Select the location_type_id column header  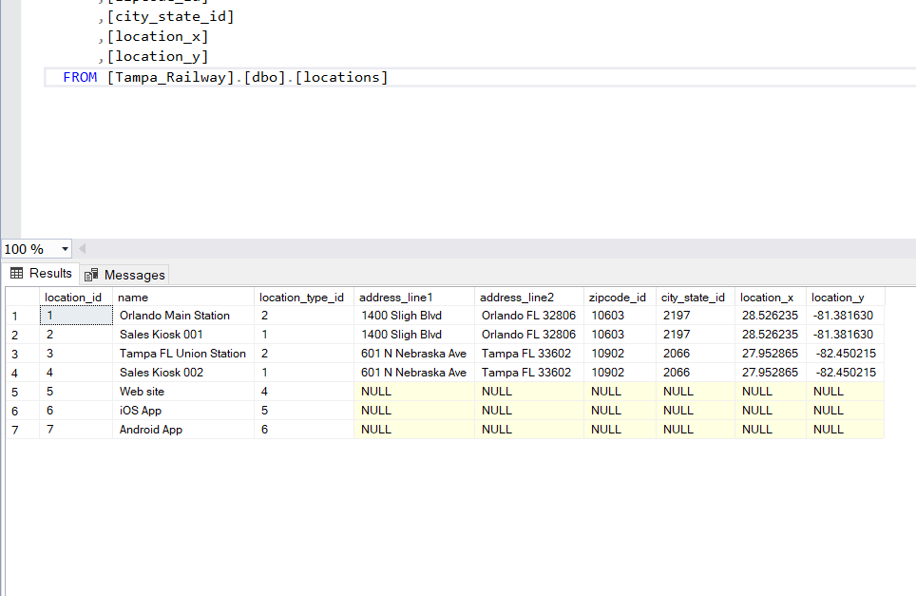(304, 297)
